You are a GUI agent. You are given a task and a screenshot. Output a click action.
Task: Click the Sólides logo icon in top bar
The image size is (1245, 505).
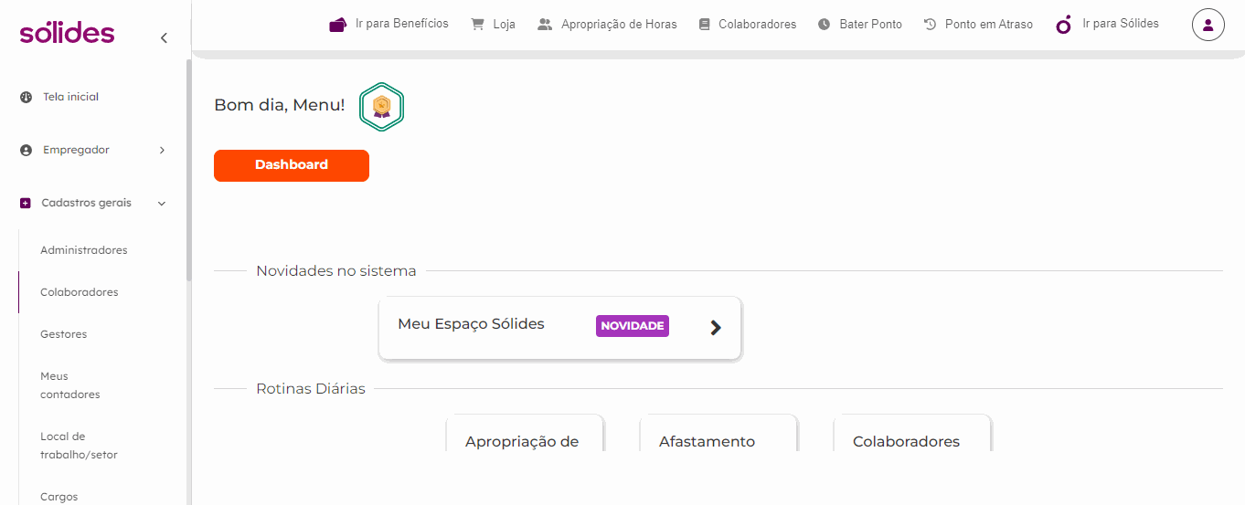coord(1064,25)
